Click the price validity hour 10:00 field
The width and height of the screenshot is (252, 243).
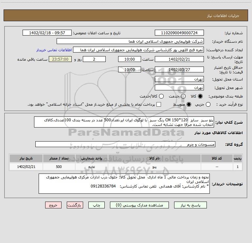[130, 69]
